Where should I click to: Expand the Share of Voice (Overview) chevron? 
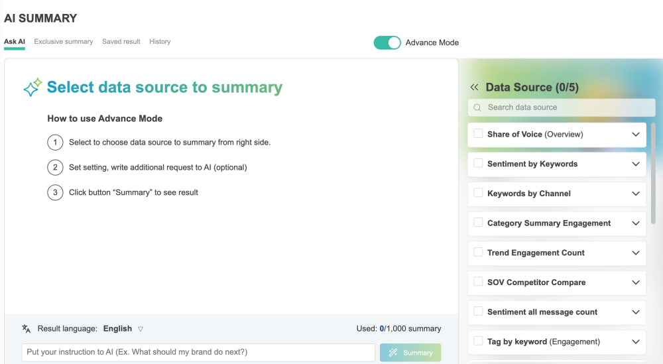[x=636, y=135]
